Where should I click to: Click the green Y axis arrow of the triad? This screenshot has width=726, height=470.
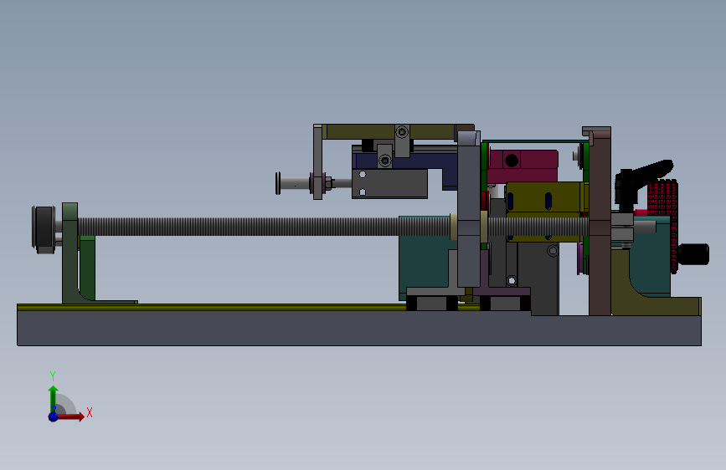click(x=53, y=397)
